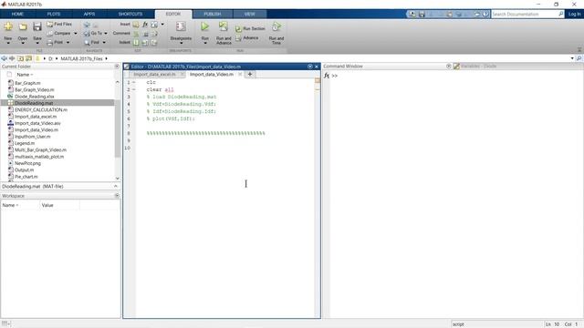Open the Editor panel actions menu
This screenshot has height=328, width=584.
pyautogui.click(x=310, y=67)
